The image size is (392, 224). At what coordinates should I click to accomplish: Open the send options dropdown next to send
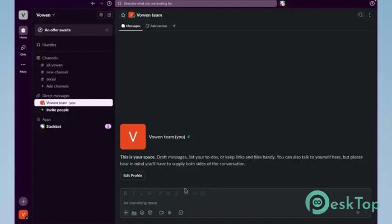(x=366, y=212)
